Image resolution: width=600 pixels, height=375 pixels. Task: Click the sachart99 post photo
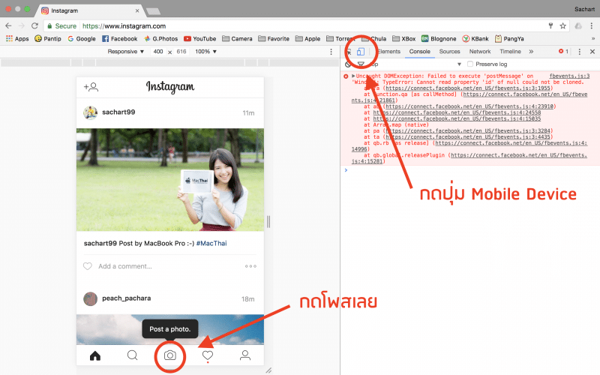click(x=170, y=180)
